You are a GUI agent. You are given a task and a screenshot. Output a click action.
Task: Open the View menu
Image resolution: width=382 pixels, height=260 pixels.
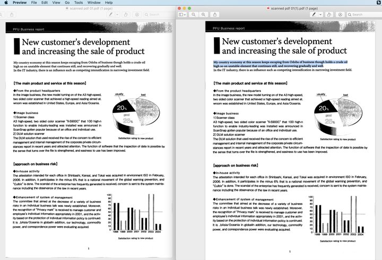(56, 3)
